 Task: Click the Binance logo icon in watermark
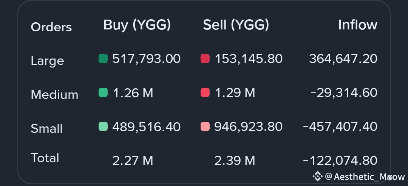click(x=317, y=176)
